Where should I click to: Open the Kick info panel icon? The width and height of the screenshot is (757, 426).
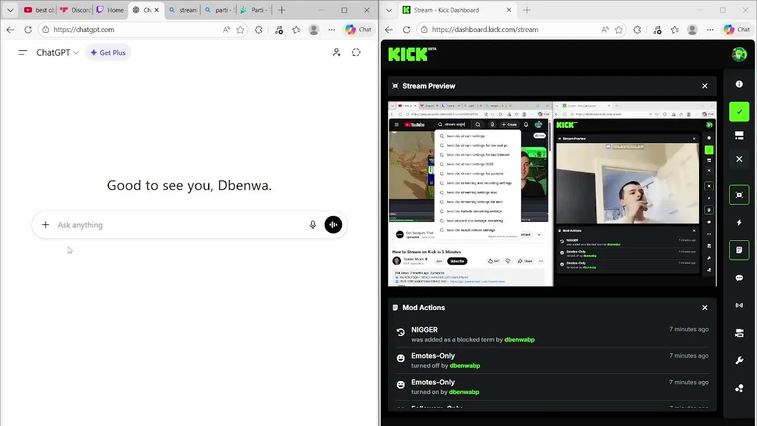(x=739, y=84)
